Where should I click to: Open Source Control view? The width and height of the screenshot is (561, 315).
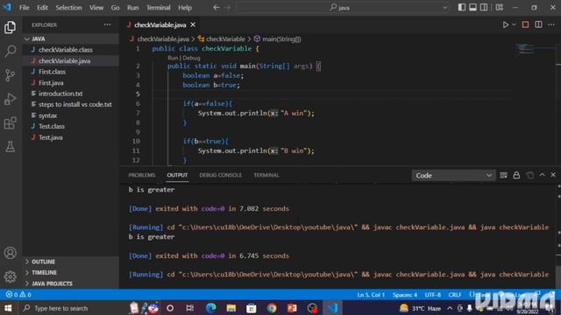coord(10,75)
